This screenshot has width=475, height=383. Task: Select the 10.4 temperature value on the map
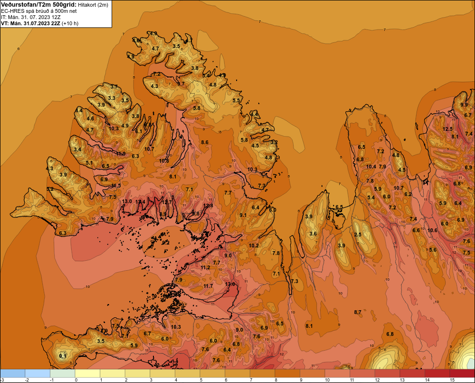tap(371, 167)
